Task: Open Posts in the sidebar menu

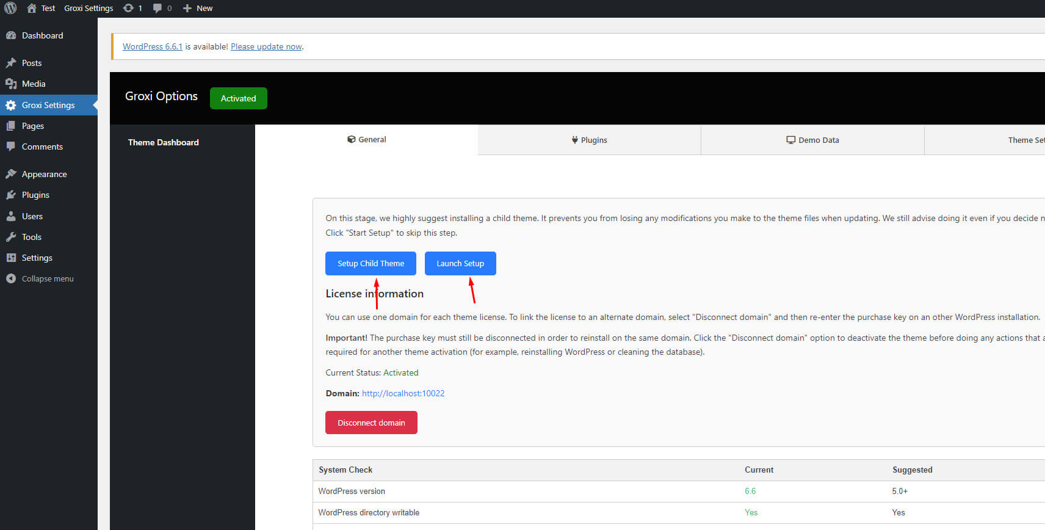Action: (49, 63)
